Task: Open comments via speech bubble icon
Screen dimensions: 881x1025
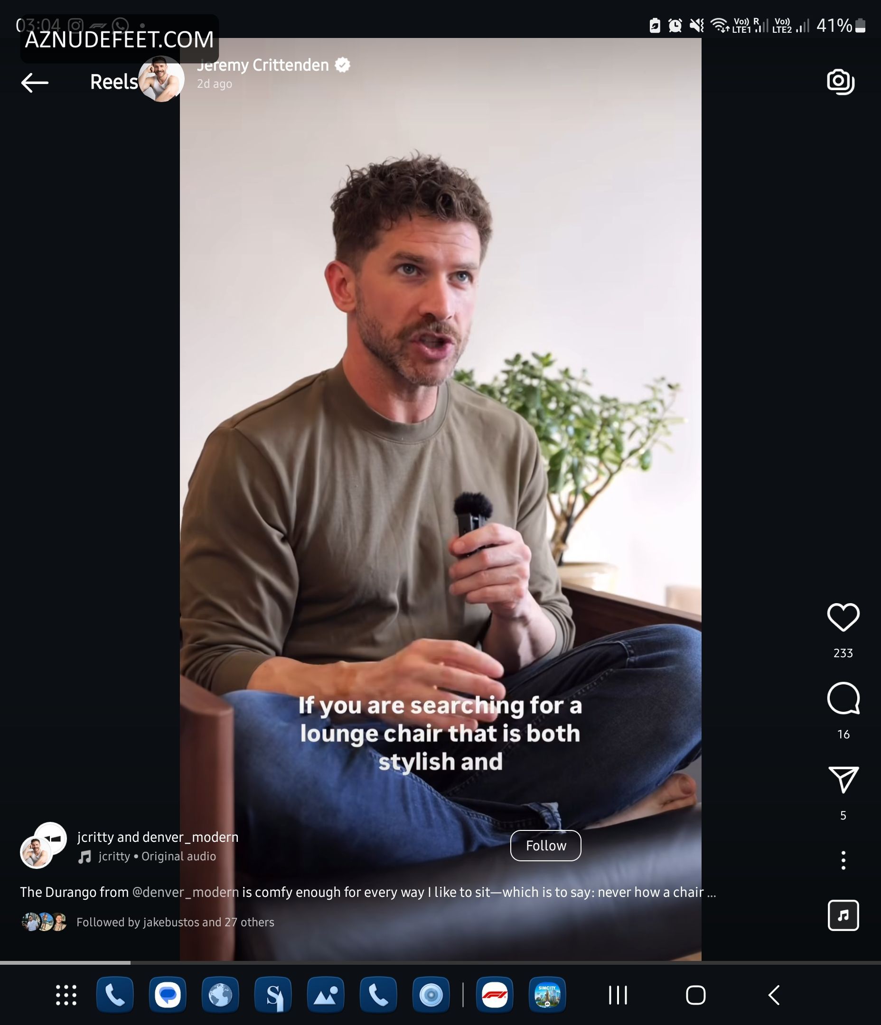Action: pos(843,699)
